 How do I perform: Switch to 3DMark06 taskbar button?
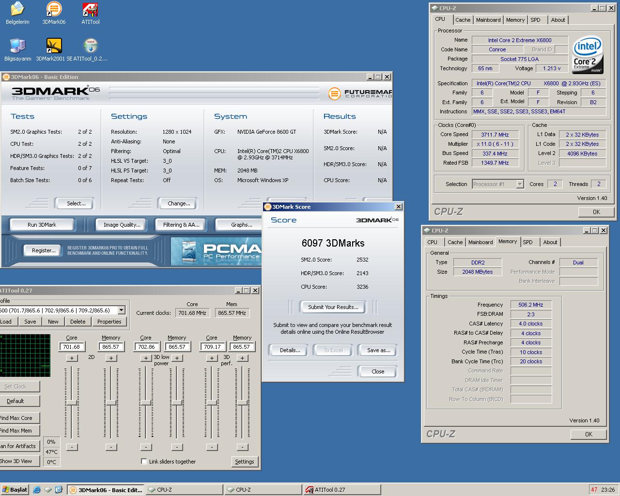click(105, 490)
